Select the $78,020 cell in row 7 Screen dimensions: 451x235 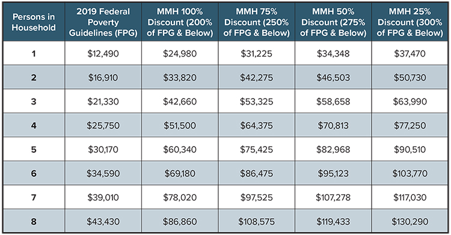[x=180, y=197]
